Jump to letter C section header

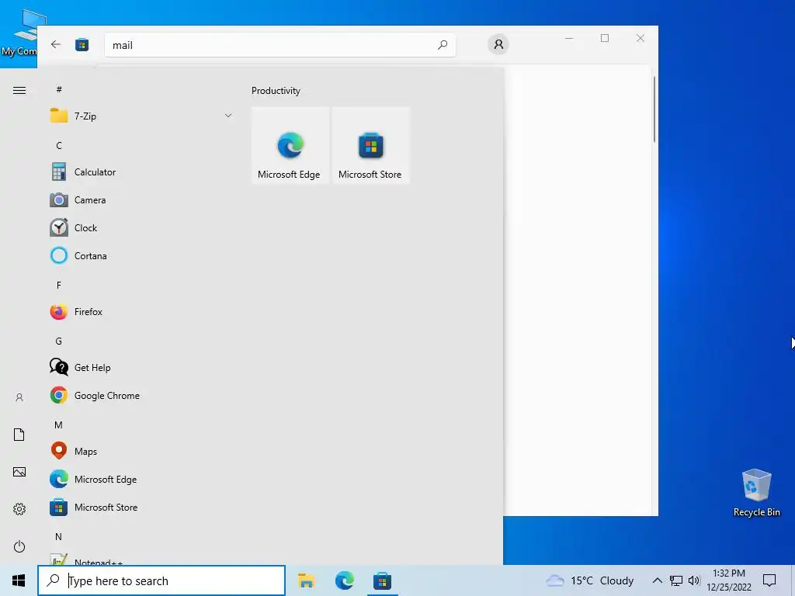click(x=59, y=145)
